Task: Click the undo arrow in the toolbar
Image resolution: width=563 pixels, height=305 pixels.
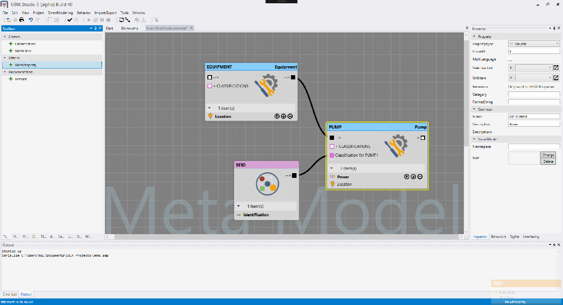Action: 31,20
